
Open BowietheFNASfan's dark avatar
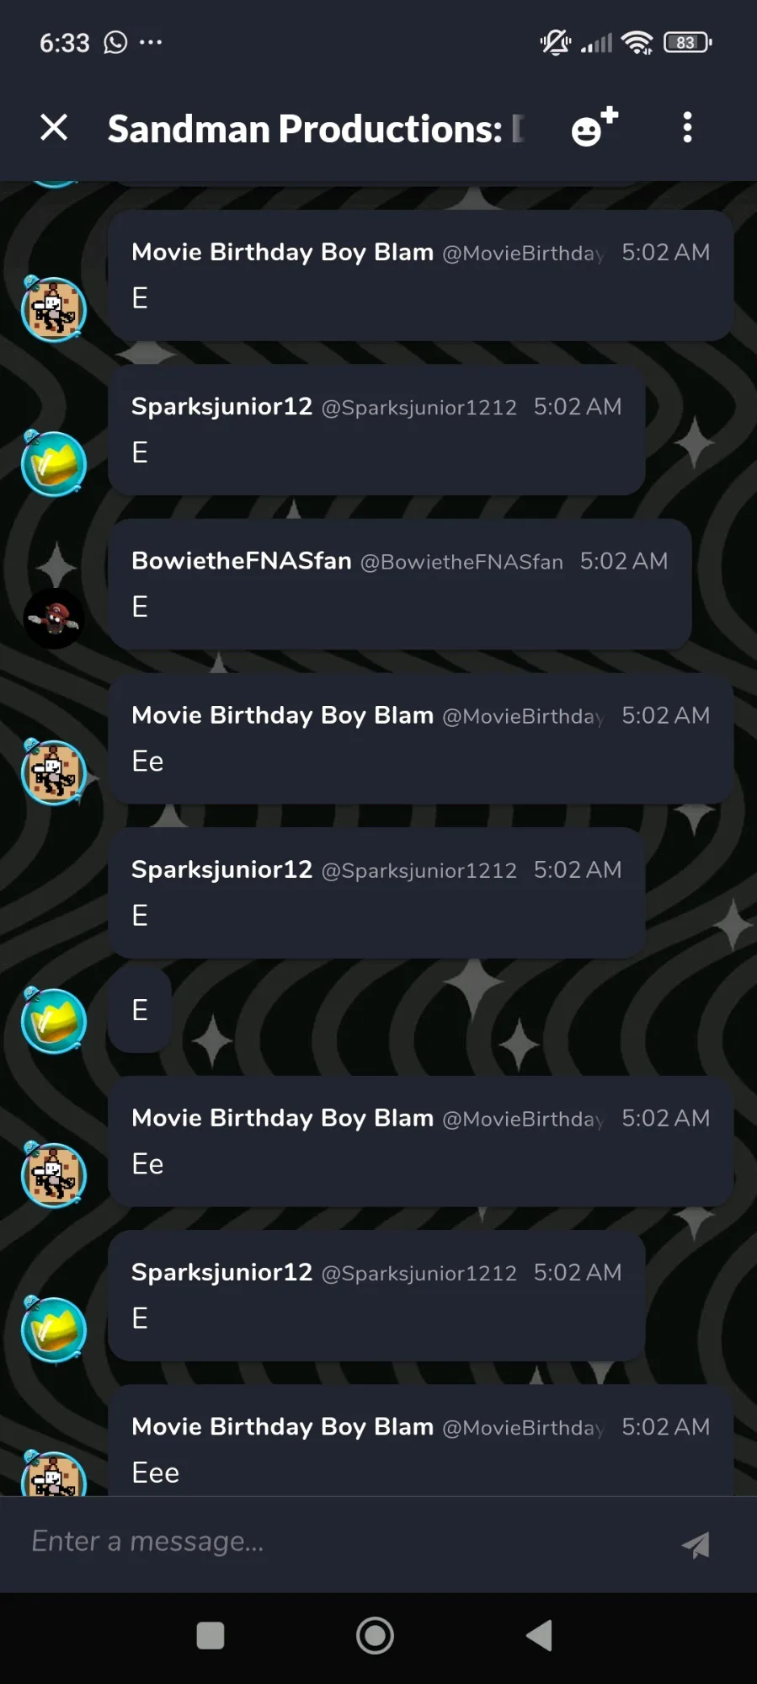pyautogui.click(x=54, y=619)
